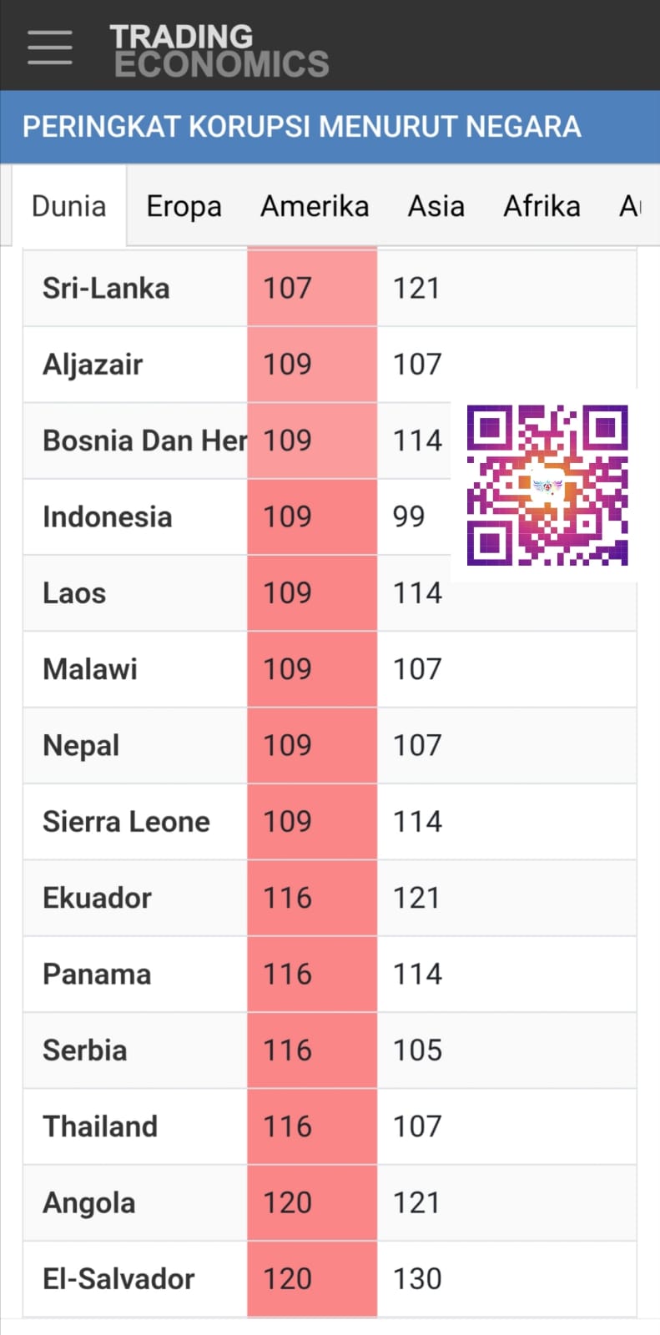This screenshot has width=660, height=1335.
Task: Open the Bosnia Dan Her country link
Action: pos(144,441)
